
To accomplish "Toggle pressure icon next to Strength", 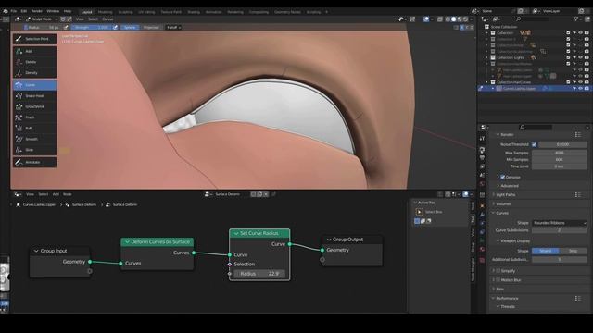I will point(115,27).
